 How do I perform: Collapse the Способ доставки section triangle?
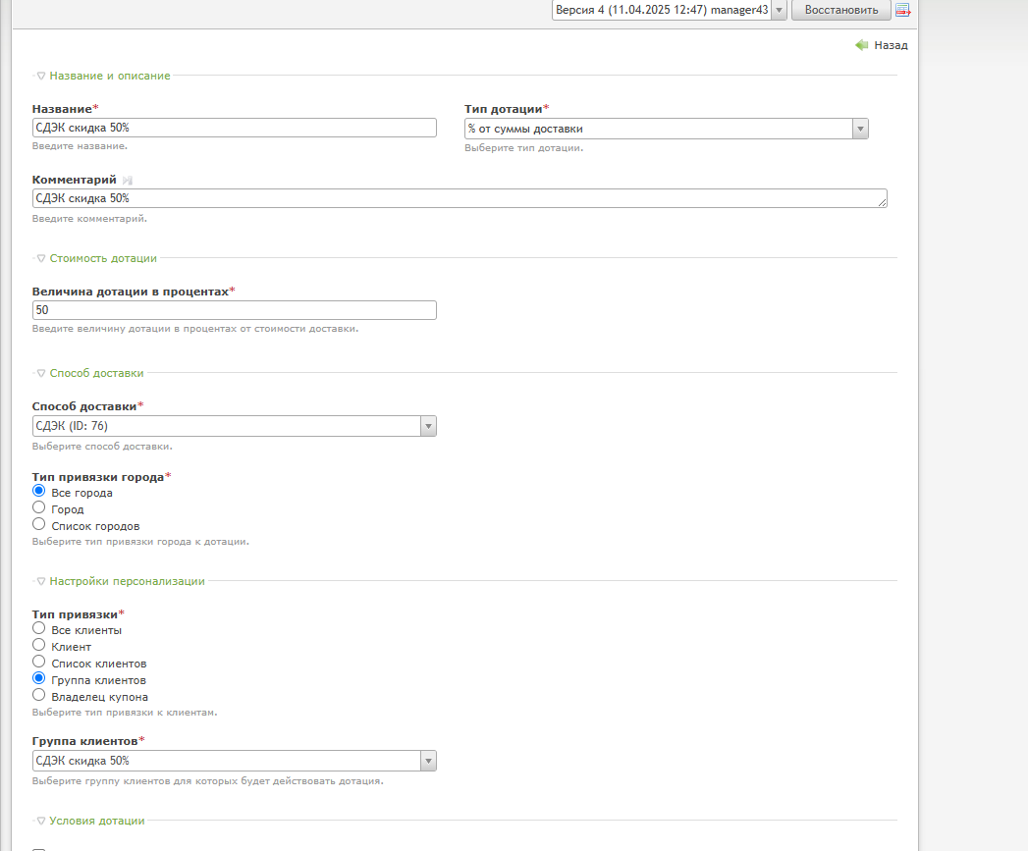click(40, 373)
